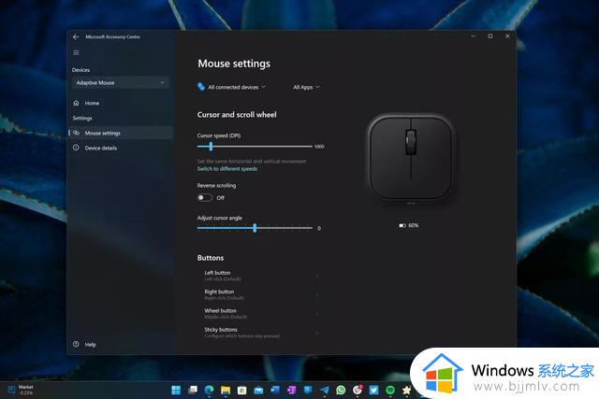599x399 pixels.
Task: Open the hamburger navigation menu
Action: (76, 52)
